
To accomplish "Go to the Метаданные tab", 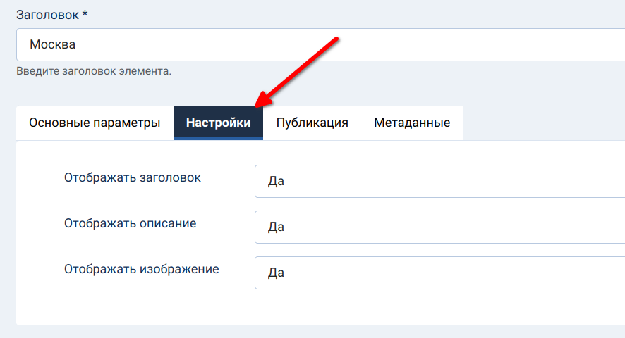I will coord(412,123).
